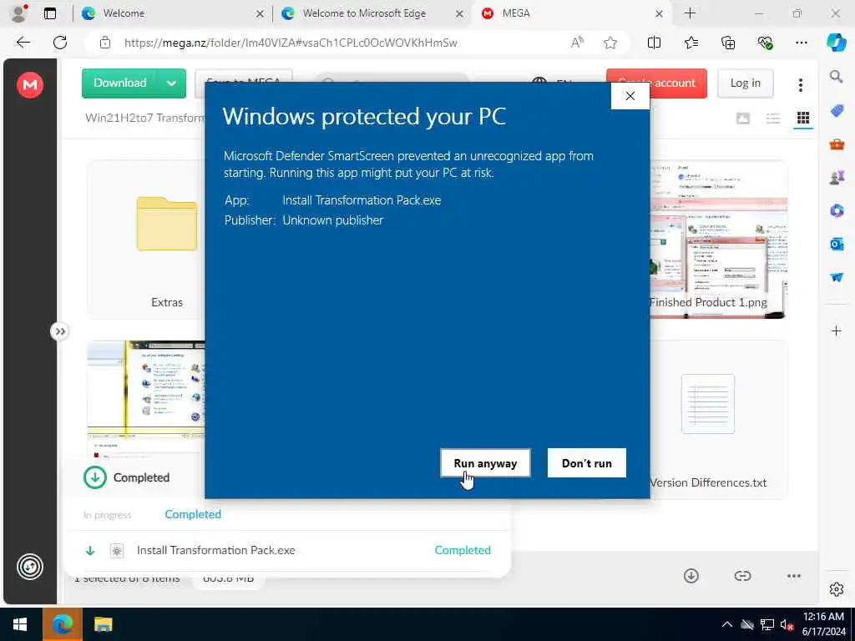Click the circular Completed download indicator
The width and height of the screenshot is (855, 641).
pyautogui.click(x=95, y=477)
